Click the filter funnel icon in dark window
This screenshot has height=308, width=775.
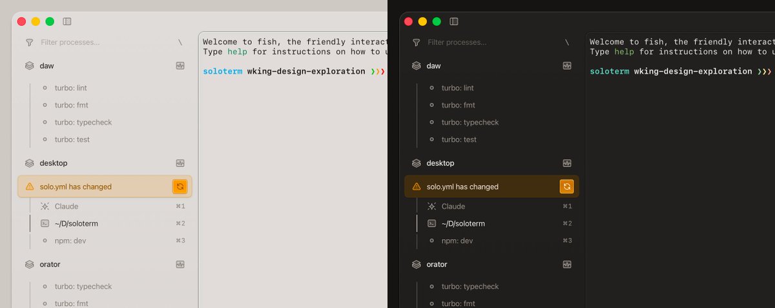tap(416, 43)
